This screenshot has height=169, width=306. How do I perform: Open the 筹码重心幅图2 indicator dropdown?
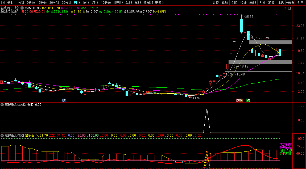pyautogui.click(x=2, y=105)
